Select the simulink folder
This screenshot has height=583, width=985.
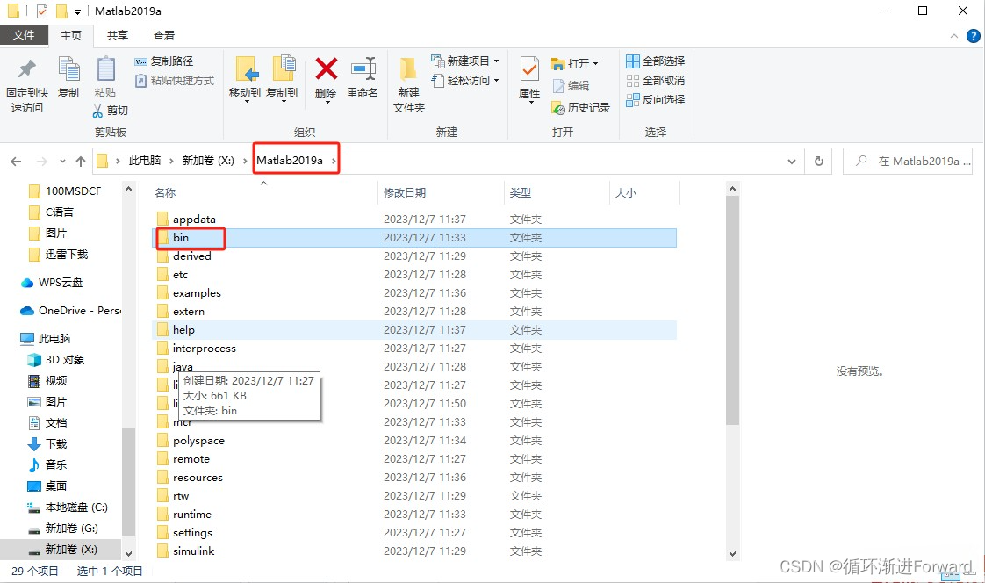[193, 551]
